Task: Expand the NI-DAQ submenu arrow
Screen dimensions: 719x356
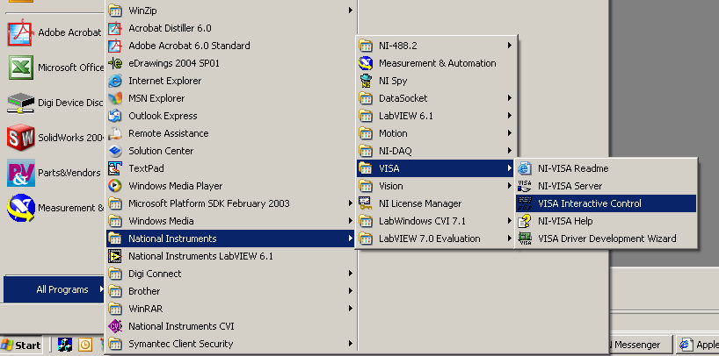Action: point(510,151)
